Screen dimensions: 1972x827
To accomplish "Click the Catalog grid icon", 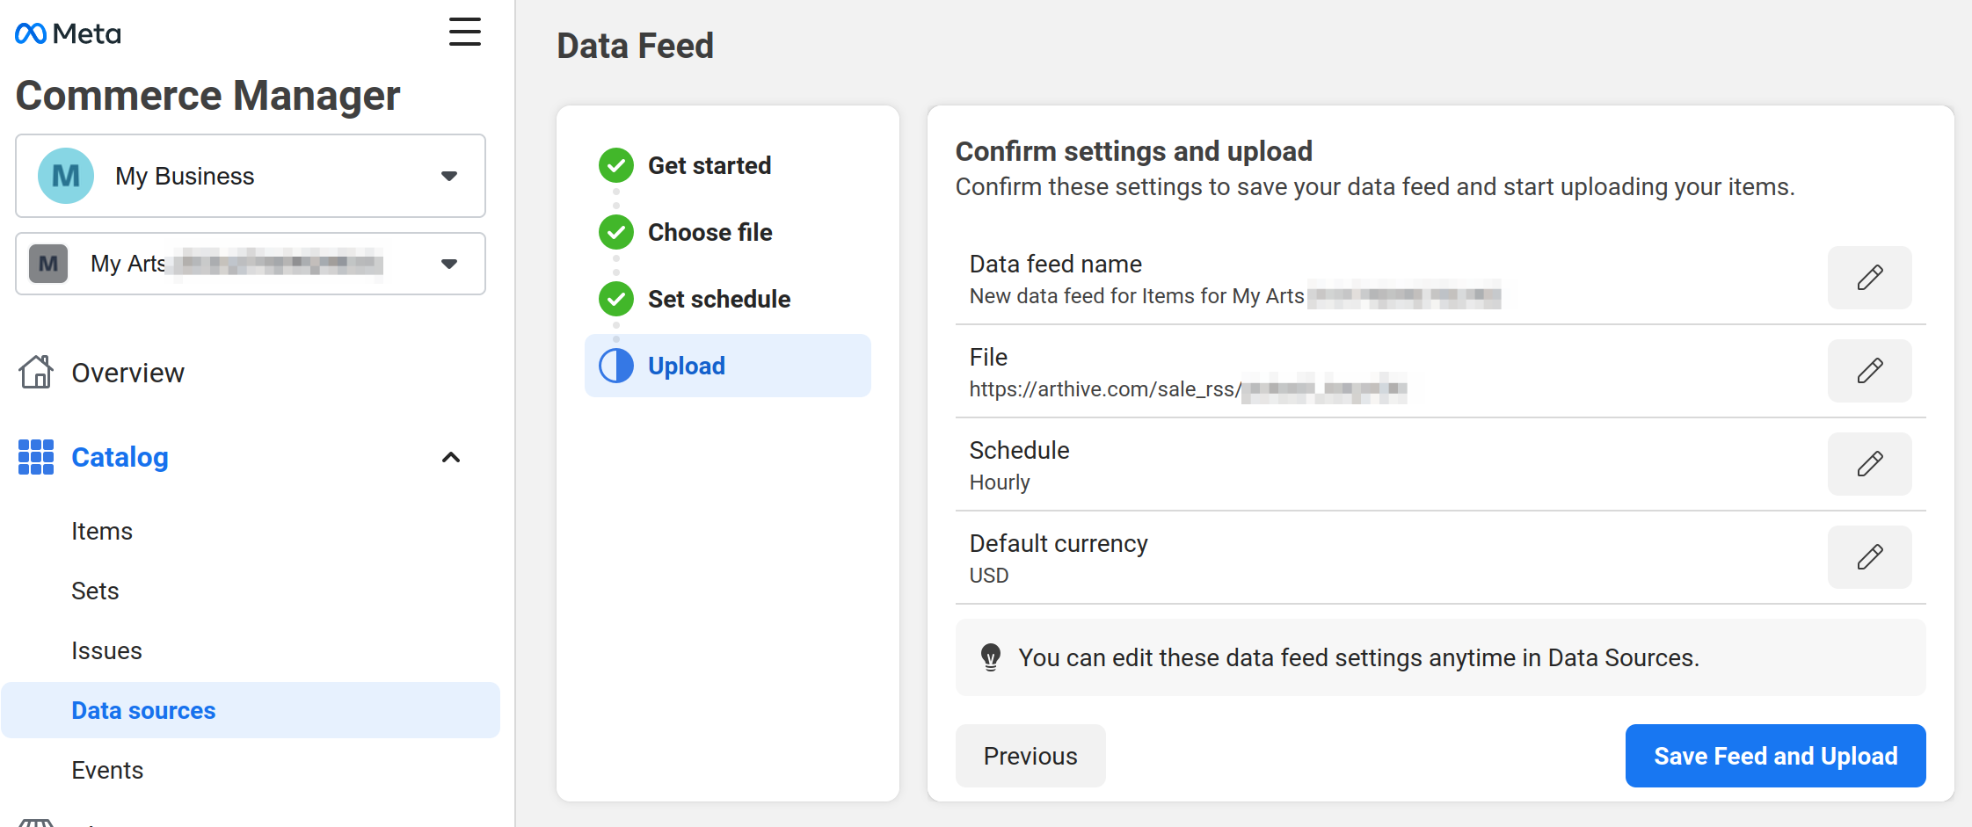I will tap(36, 457).
